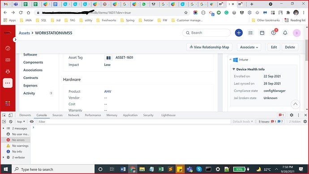The width and height of the screenshot is (309, 174).
Task: Switch to the Network tab
Action: coord(73,115)
